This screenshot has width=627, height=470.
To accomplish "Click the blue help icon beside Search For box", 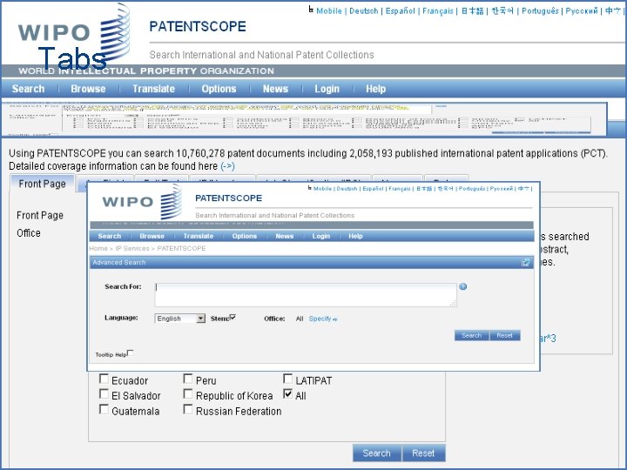I will pos(463,286).
